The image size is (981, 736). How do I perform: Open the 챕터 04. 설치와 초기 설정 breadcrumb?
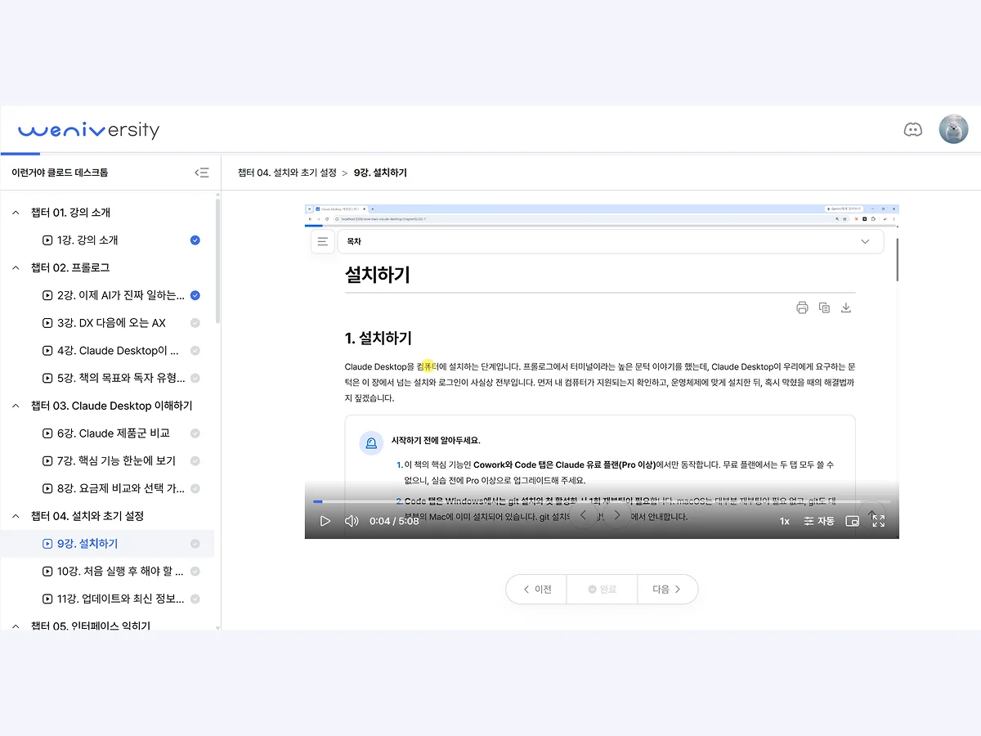(x=287, y=173)
